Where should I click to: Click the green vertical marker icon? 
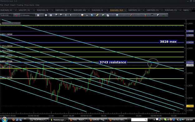[77, 15]
